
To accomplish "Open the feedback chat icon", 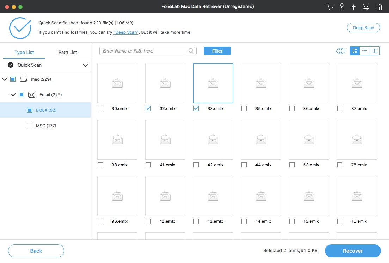I will coord(366,7).
